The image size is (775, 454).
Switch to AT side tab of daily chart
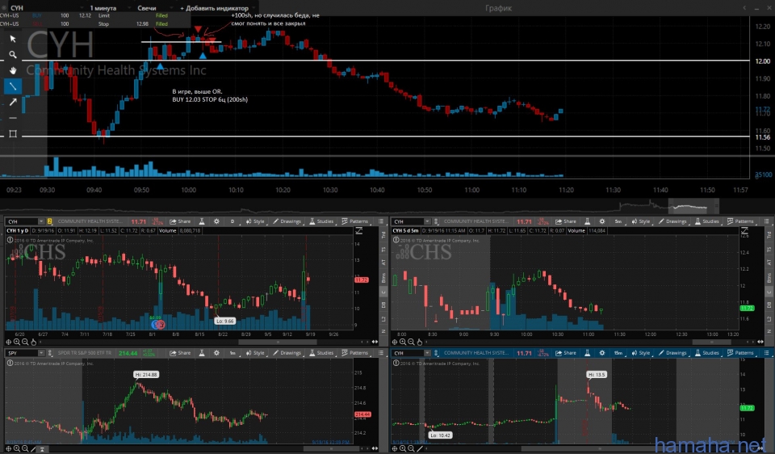pos(383,263)
